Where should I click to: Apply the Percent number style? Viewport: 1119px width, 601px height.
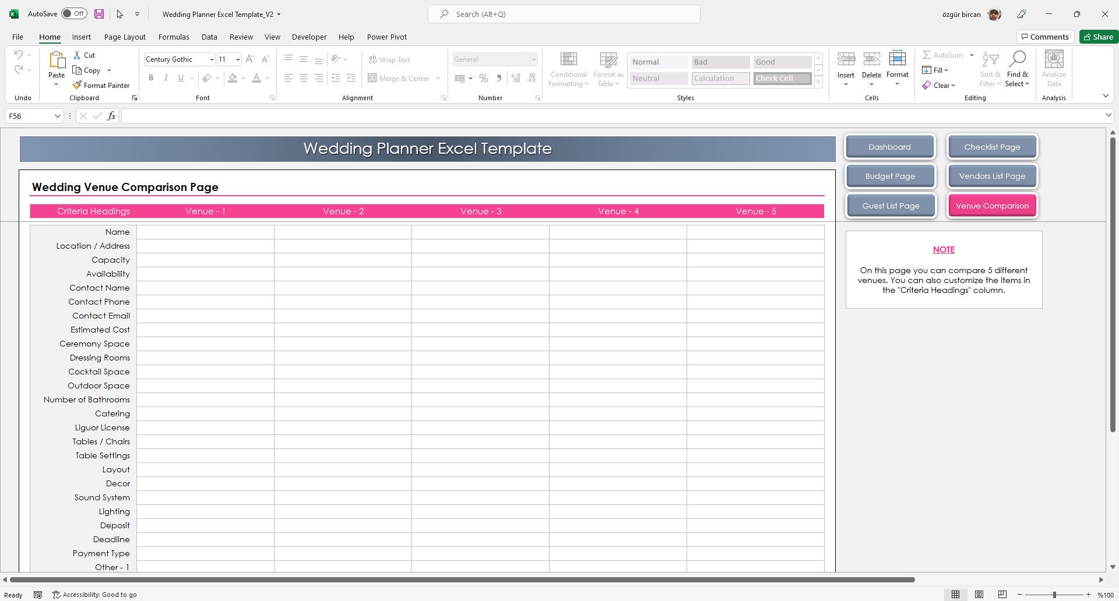pyautogui.click(x=483, y=77)
